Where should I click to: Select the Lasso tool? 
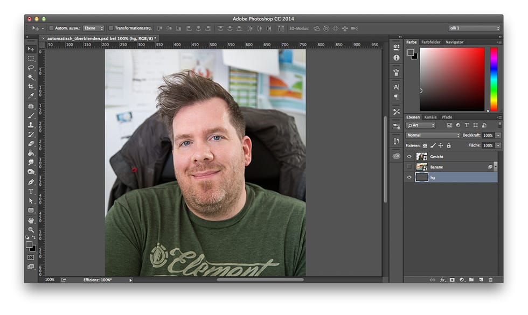click(31, 68)
